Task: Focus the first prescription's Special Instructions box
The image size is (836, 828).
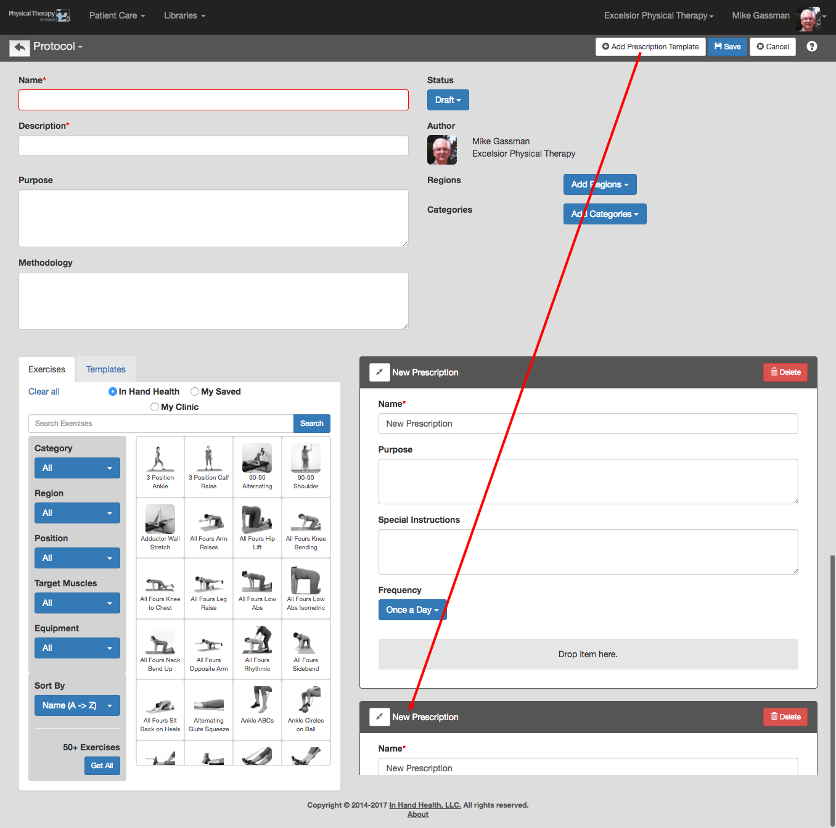Action: 588,552
